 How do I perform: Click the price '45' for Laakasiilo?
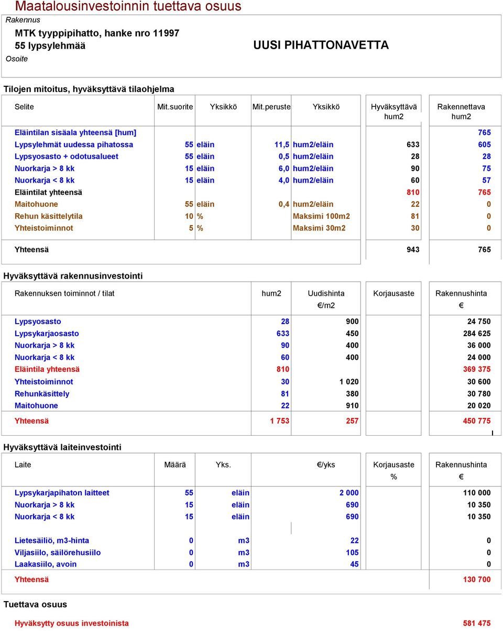[x=355, y=564]
